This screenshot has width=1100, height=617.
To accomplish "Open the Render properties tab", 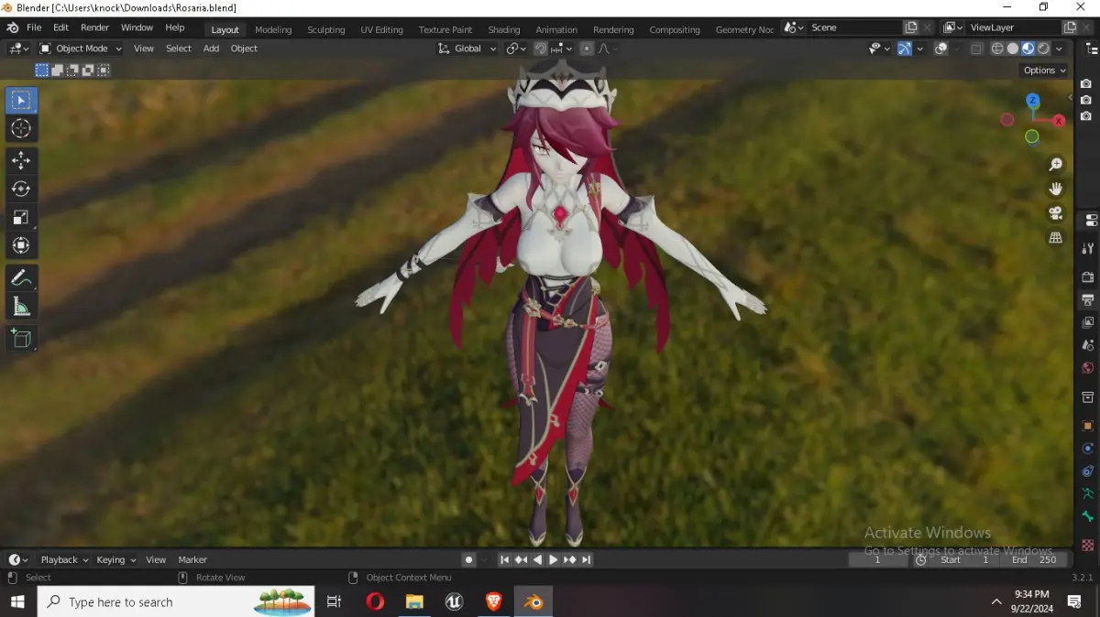I will [x=1089, y=276].
